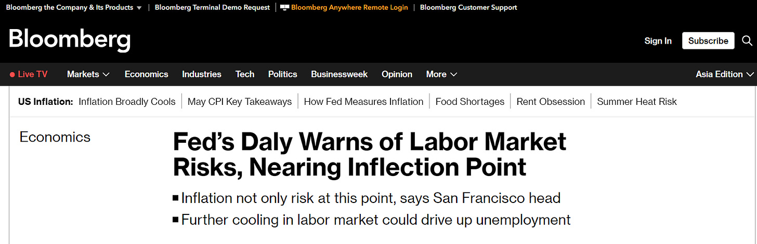Expand the More menu
Viewport: 757px width, 244px height.
tap(441, 74)
